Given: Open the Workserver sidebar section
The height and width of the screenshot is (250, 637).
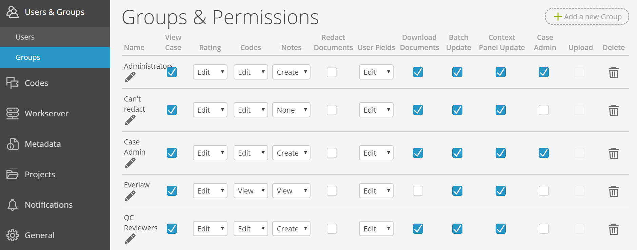Looking at the screenshot, I should tap(55, 113).
